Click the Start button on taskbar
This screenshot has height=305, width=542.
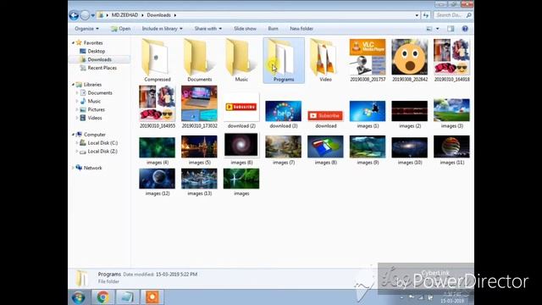79,297
